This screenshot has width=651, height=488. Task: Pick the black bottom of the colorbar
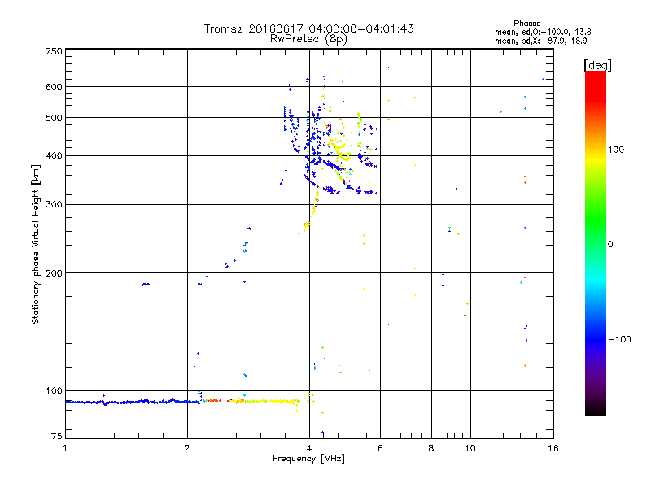tap(595, 411)
